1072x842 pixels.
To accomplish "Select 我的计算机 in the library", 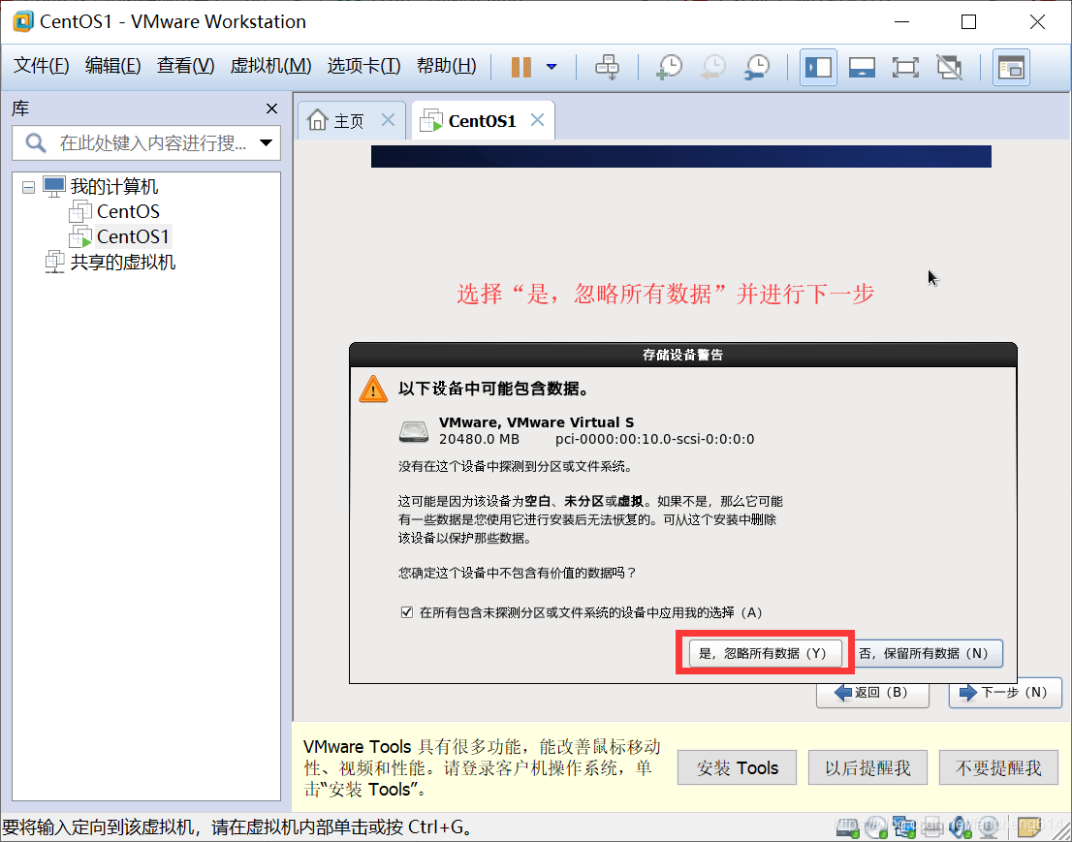I will coord(113,187).
